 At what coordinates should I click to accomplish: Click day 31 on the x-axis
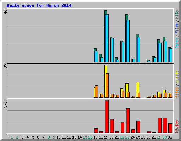170,137
